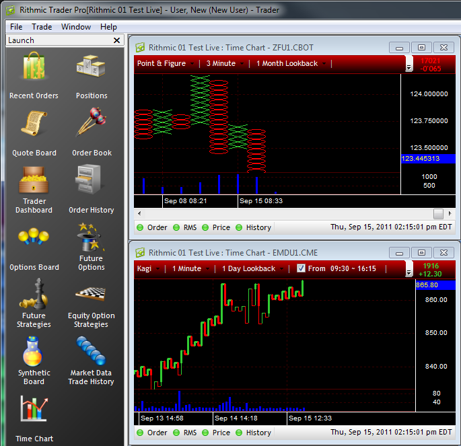Launch the Synthetic Board flask icon

point(33,351)
